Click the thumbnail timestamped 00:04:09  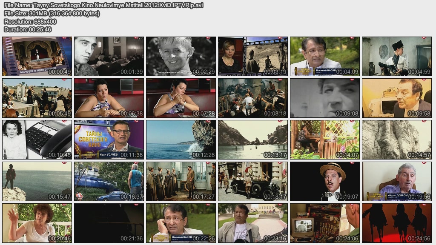(x=325, y=57)
